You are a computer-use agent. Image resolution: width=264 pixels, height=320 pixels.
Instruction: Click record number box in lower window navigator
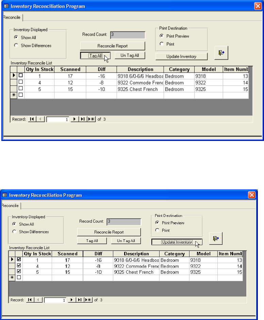55,300
